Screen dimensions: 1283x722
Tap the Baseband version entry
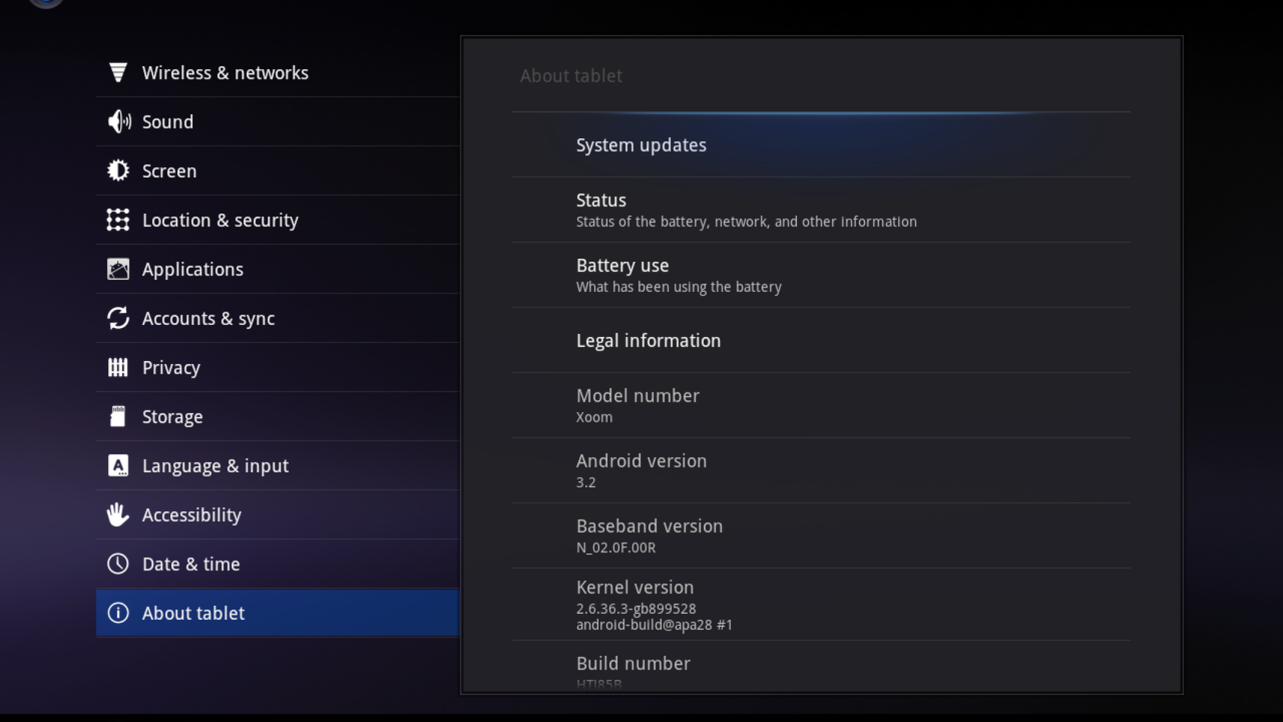coord(649,535)
